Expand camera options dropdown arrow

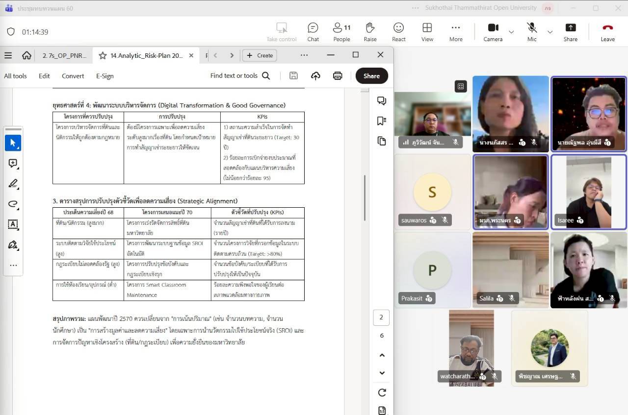pos(511,32)
